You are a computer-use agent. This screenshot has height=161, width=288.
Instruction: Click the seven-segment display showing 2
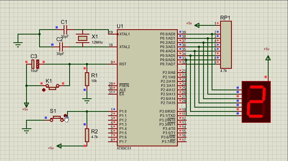[x=256, y=102]
